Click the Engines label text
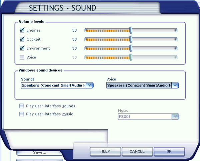Viewport: 200px width, 161px height. tap(33, 30)
